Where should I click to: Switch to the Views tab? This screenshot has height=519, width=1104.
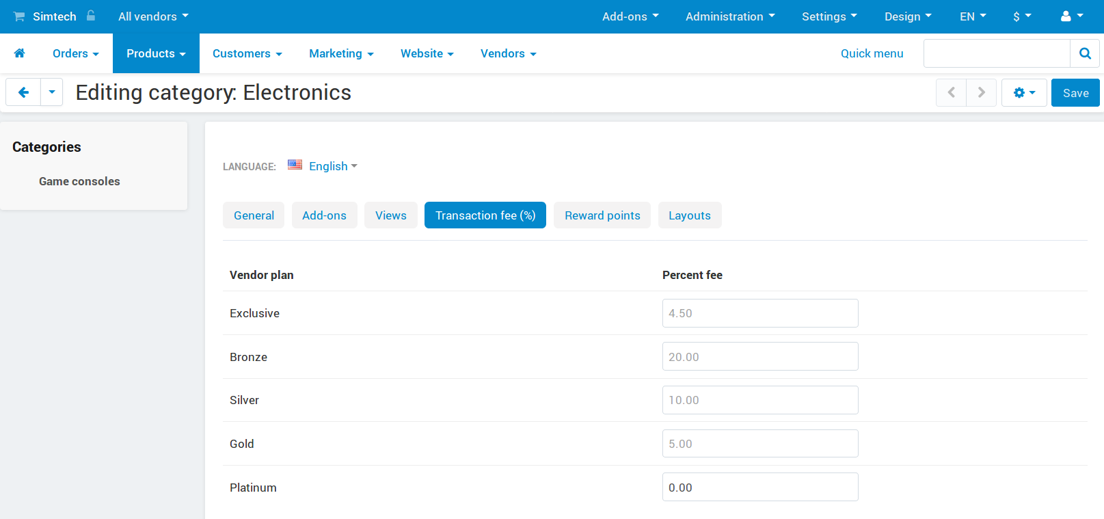tap(391, 215)
